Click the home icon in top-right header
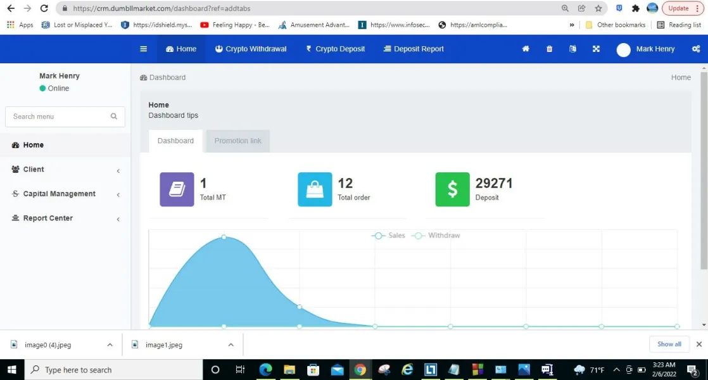Image resolution: width=708 pixels, height=380 pixels. (526, 49)
